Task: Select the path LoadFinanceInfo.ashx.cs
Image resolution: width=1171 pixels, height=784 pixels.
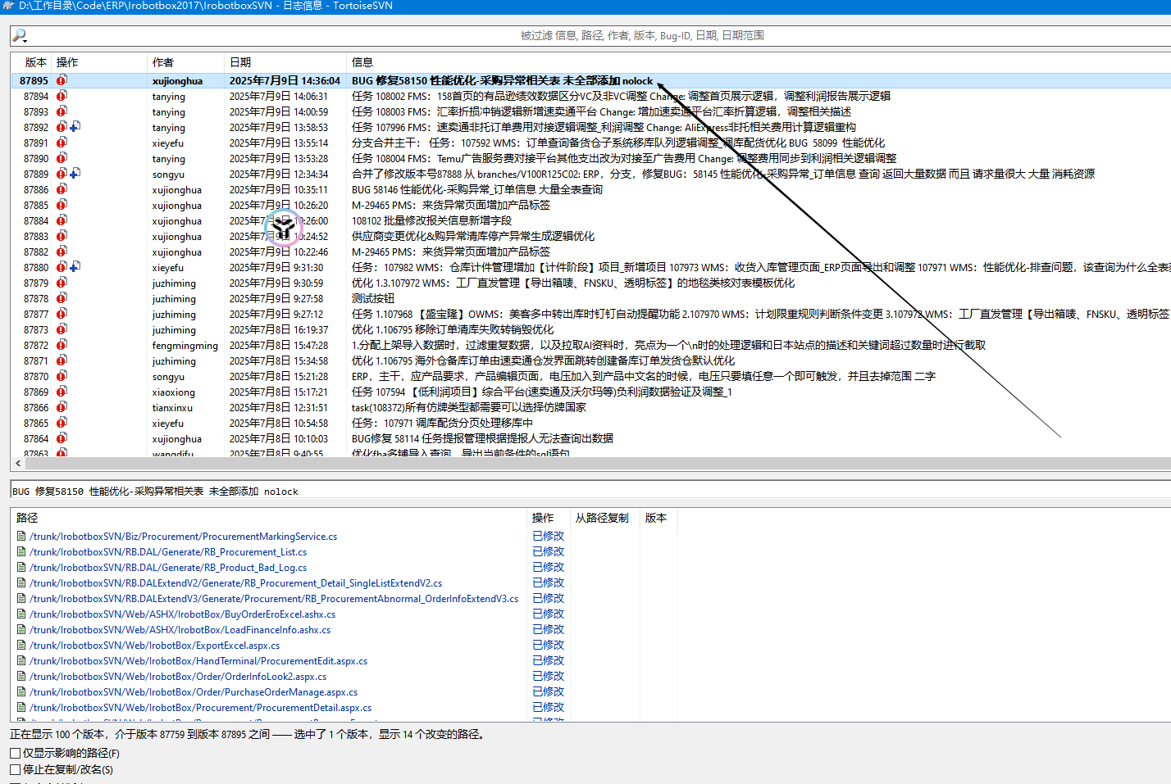Action: point(180,630)
